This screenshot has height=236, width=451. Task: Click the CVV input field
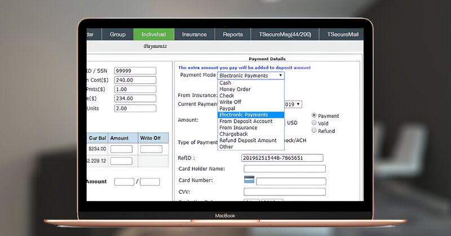[285, 192]
